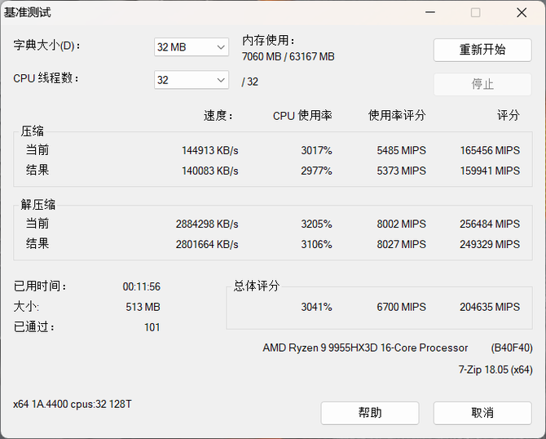
Task: Close the 基准测试 benchmark window
Action: [522, 13]
